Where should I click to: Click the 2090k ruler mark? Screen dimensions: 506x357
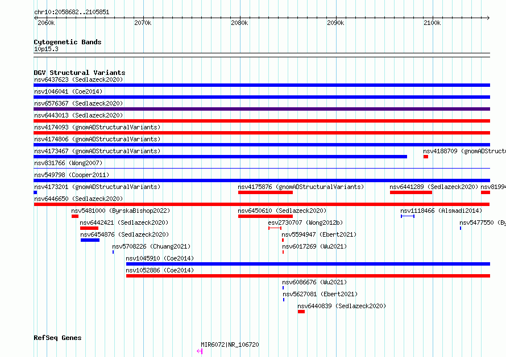[335, 23]
